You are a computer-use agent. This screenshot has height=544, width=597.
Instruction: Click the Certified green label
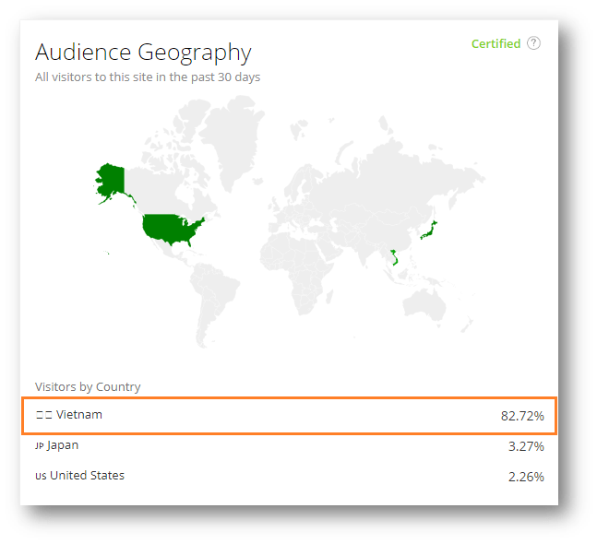point(496,43)
